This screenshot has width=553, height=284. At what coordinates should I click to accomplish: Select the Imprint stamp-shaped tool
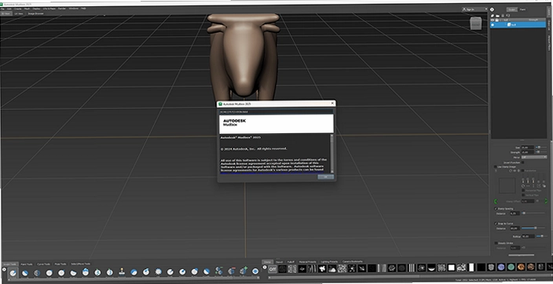122,271
